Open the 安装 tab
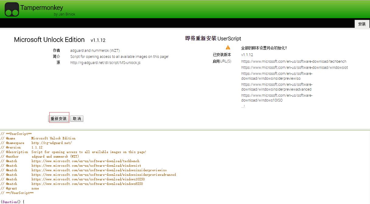 point(362,24)
